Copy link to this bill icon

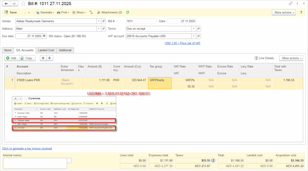click(291, 4)
